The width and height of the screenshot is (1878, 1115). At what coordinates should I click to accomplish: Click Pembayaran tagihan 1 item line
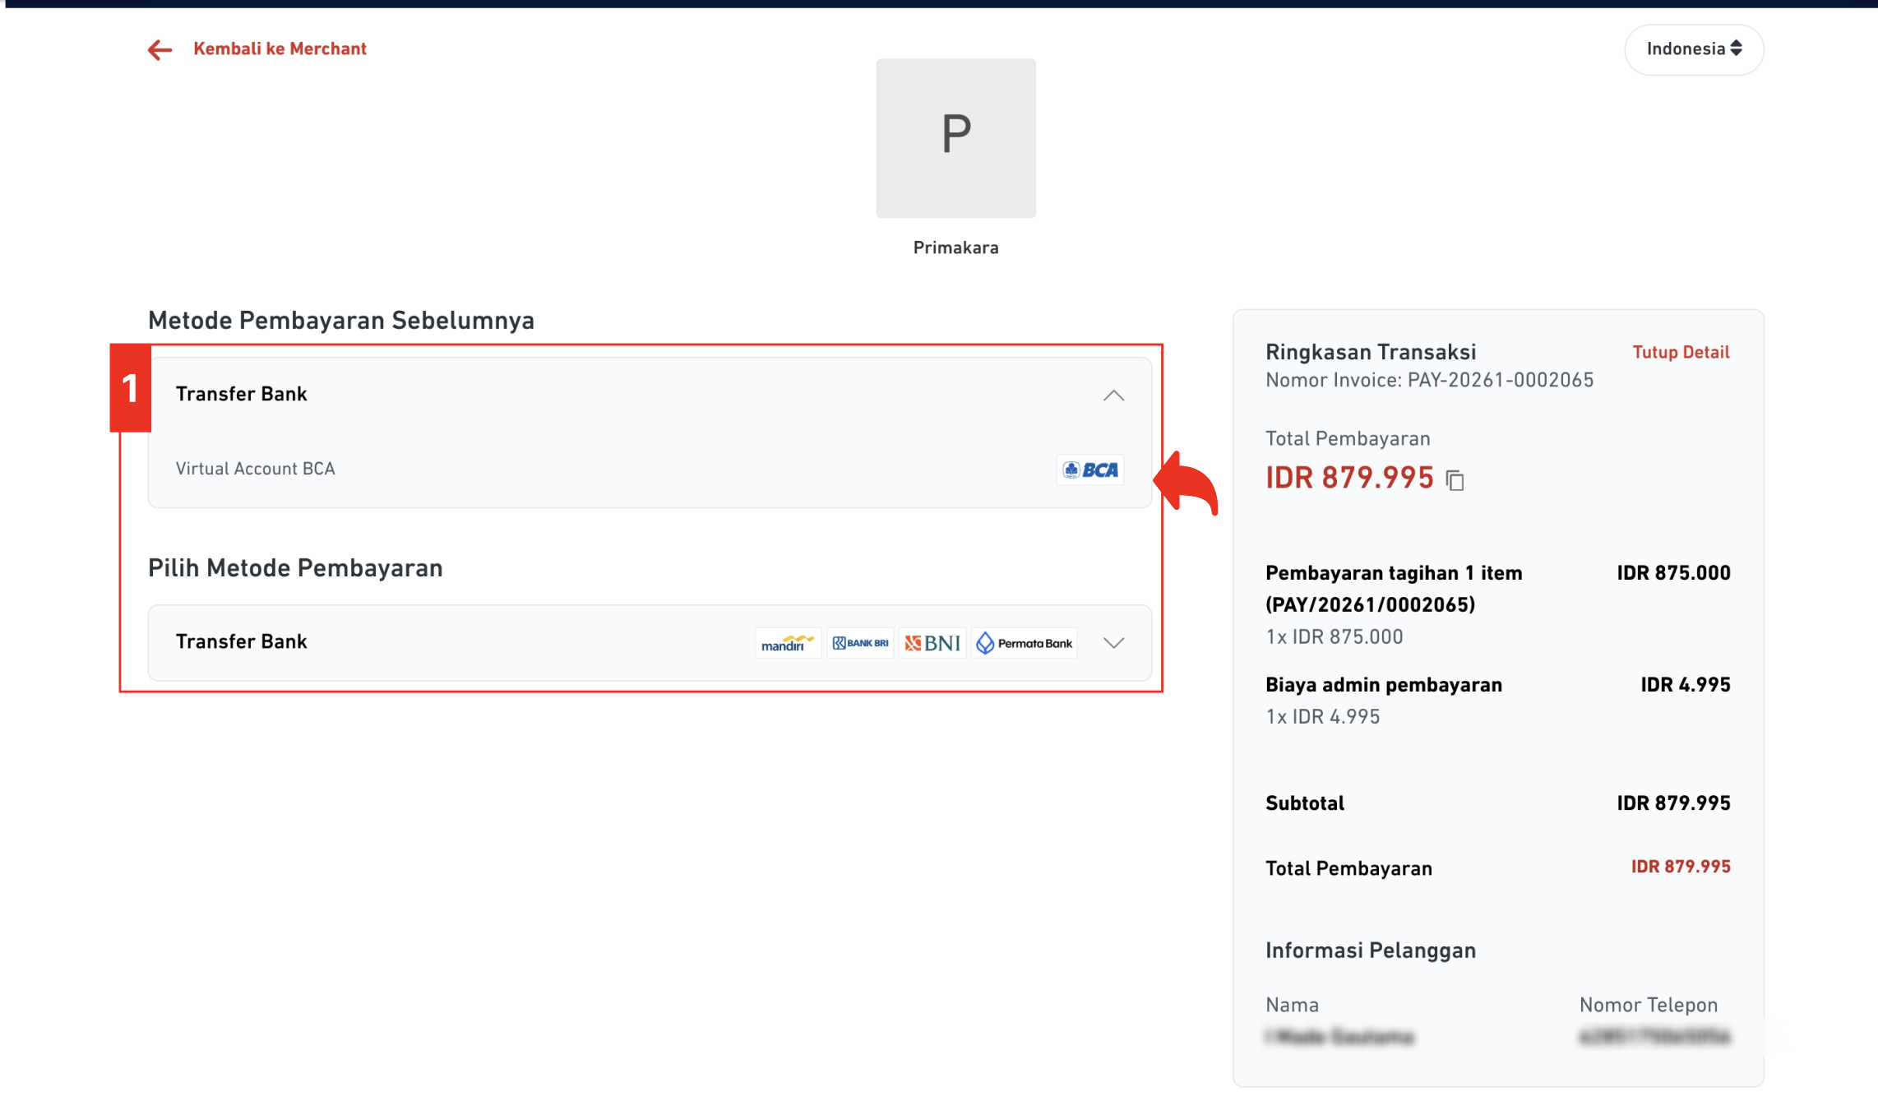tap(1394, 589)
